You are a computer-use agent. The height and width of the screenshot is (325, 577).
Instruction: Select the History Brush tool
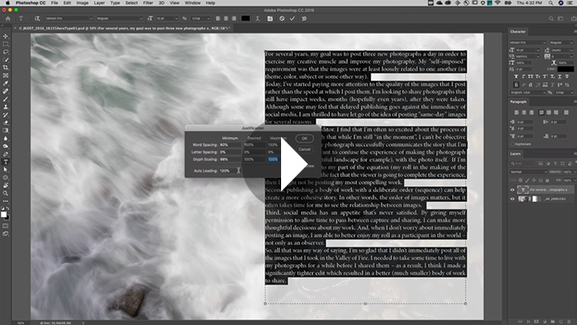tap(6, 115)
